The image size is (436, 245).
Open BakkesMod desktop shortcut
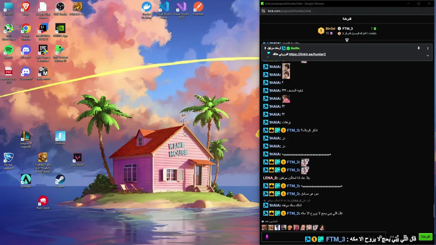point(43,73)
